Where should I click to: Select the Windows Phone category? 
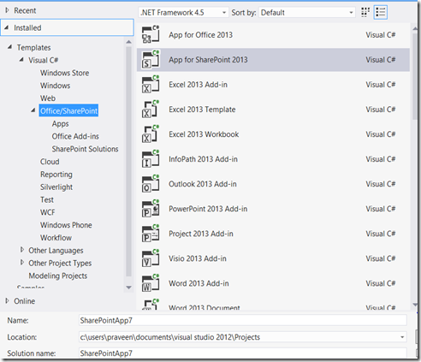(66, 225)
